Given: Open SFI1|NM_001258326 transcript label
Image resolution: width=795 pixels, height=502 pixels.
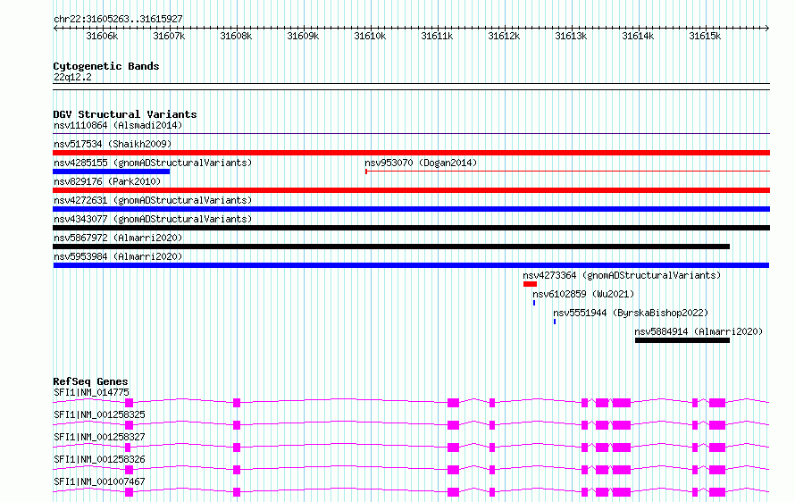Looking at the screenshot, I should [x=99, y=459].
